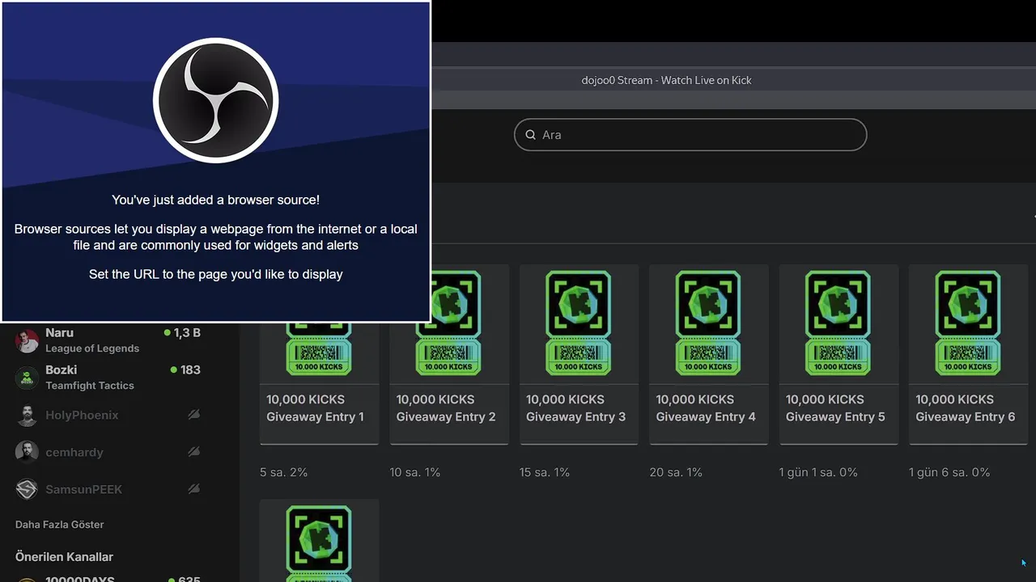Viewport: 1036px width, 582px height.
Task: Click League of Legends category text
Action: pos(92,348)
